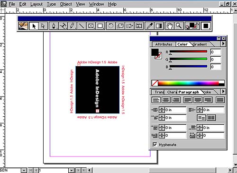Select the Gradient tool in toolbox

pyautogui.click(x=159, y=26)
